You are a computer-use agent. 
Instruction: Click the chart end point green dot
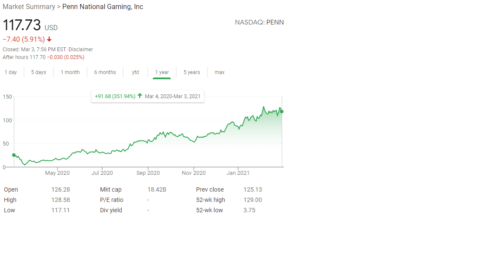tap(282, 112)
